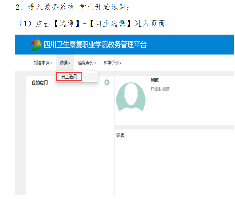Click the user avatar profile picture

pos(131,98)
